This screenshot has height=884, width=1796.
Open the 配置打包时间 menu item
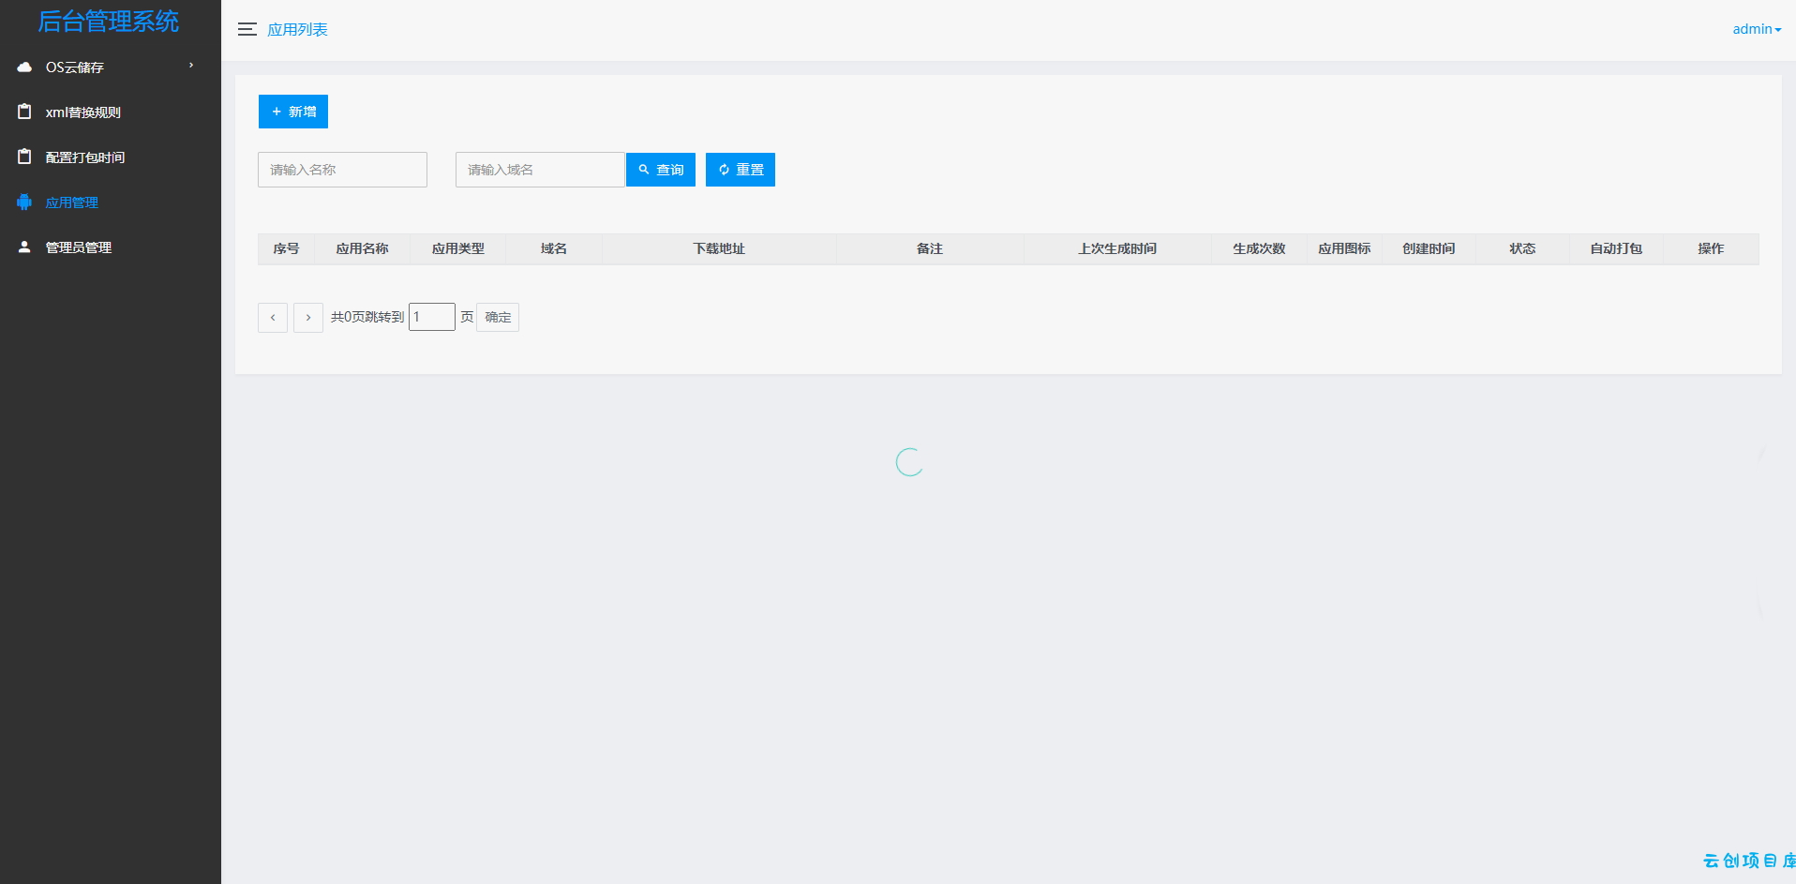point(111,157)
